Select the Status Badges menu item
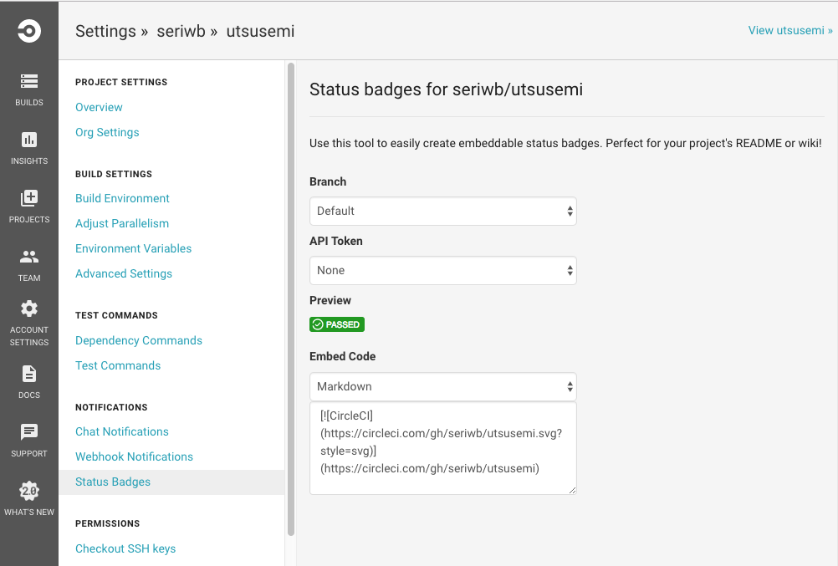Viewport: 838px width, 566px height. (x=171, y=482)
